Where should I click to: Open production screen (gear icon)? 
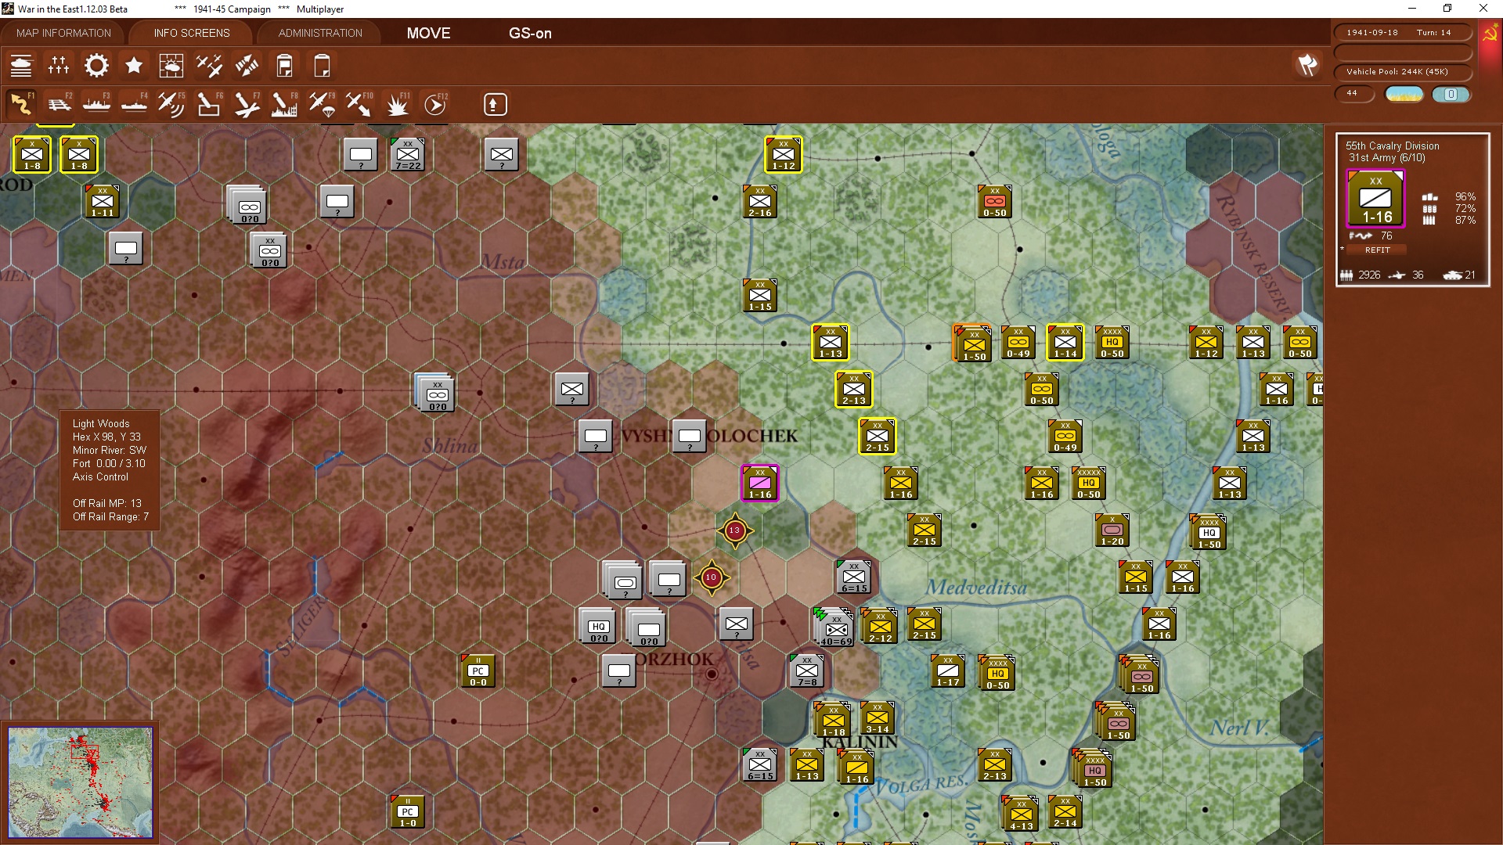point(96,66)
